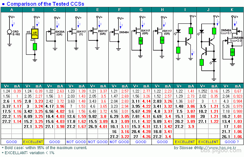Click the voltage value 20.4
The height and width of the screenshot is (157, 244).
tap(136, 132)
